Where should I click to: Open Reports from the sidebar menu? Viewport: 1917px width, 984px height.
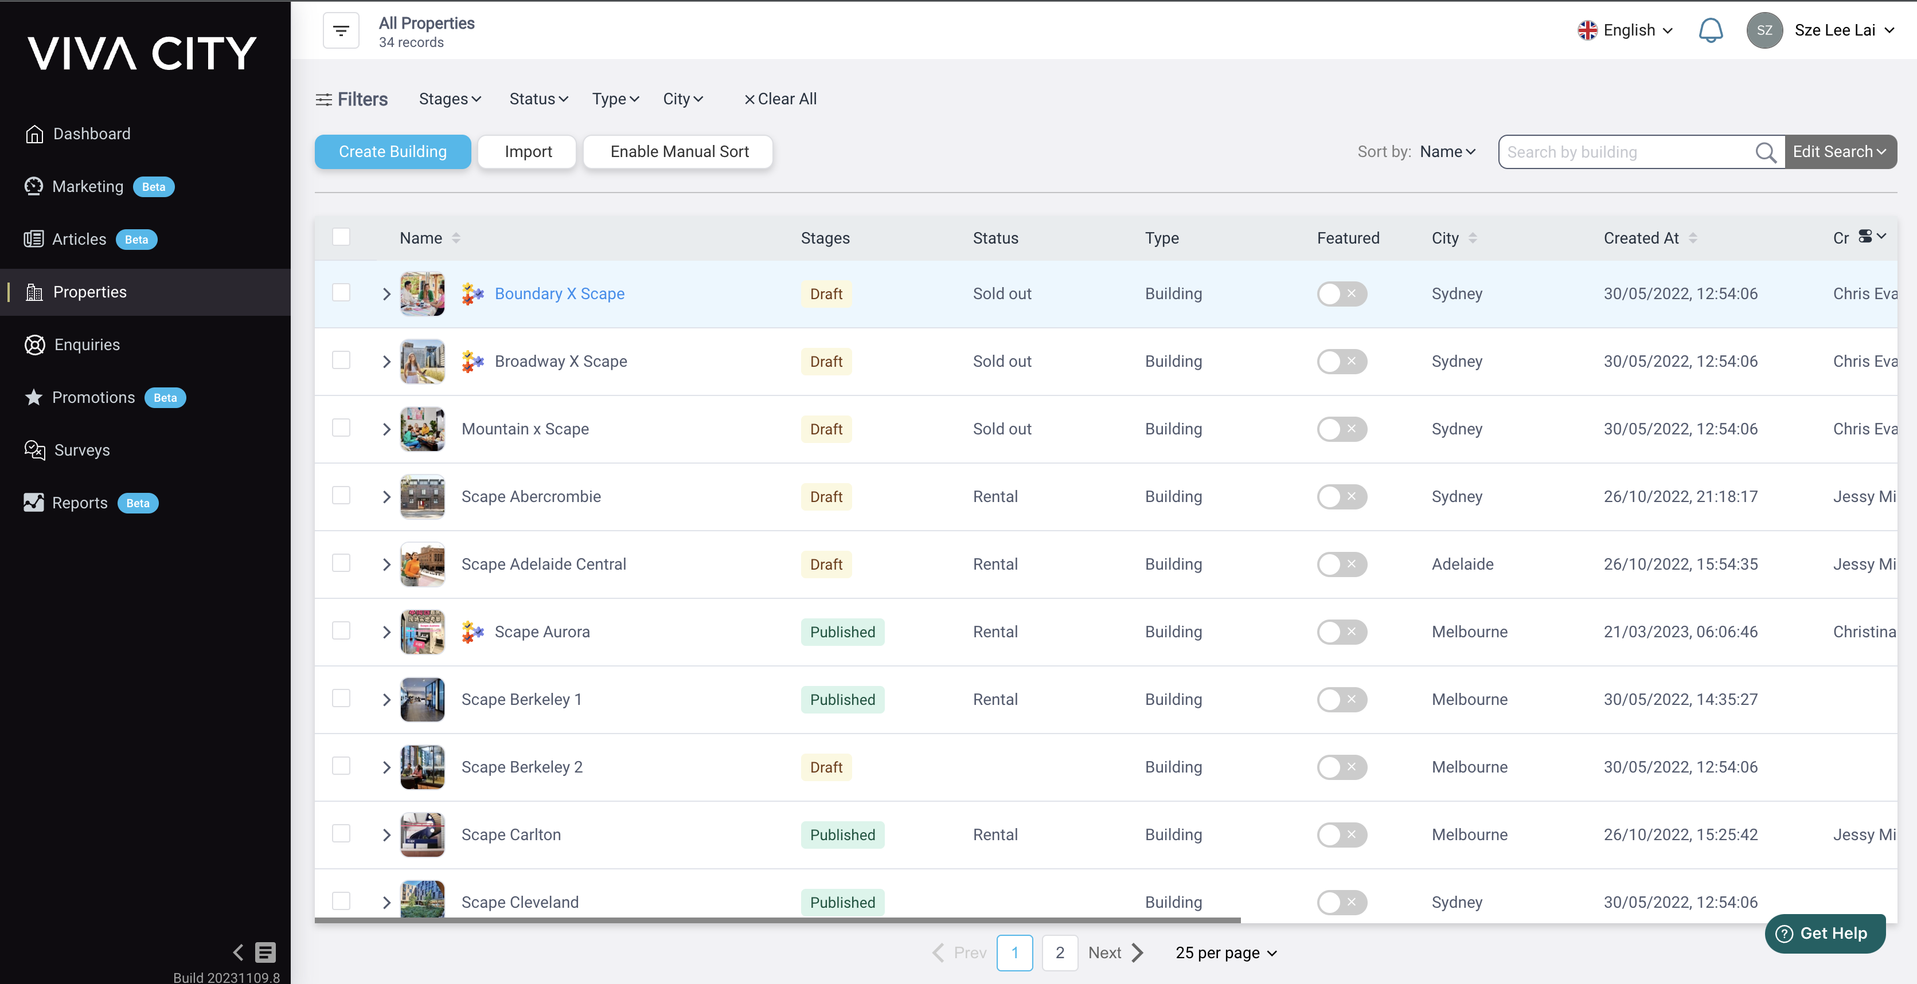[80, 503]
